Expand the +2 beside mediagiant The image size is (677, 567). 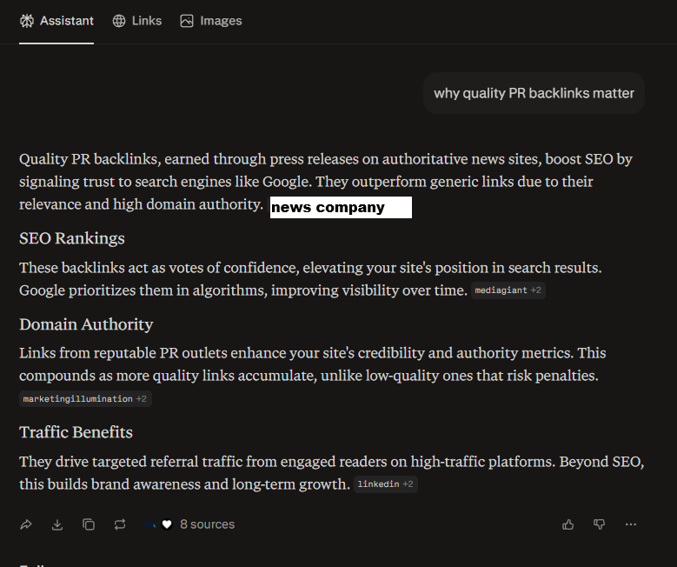[536, 290]
